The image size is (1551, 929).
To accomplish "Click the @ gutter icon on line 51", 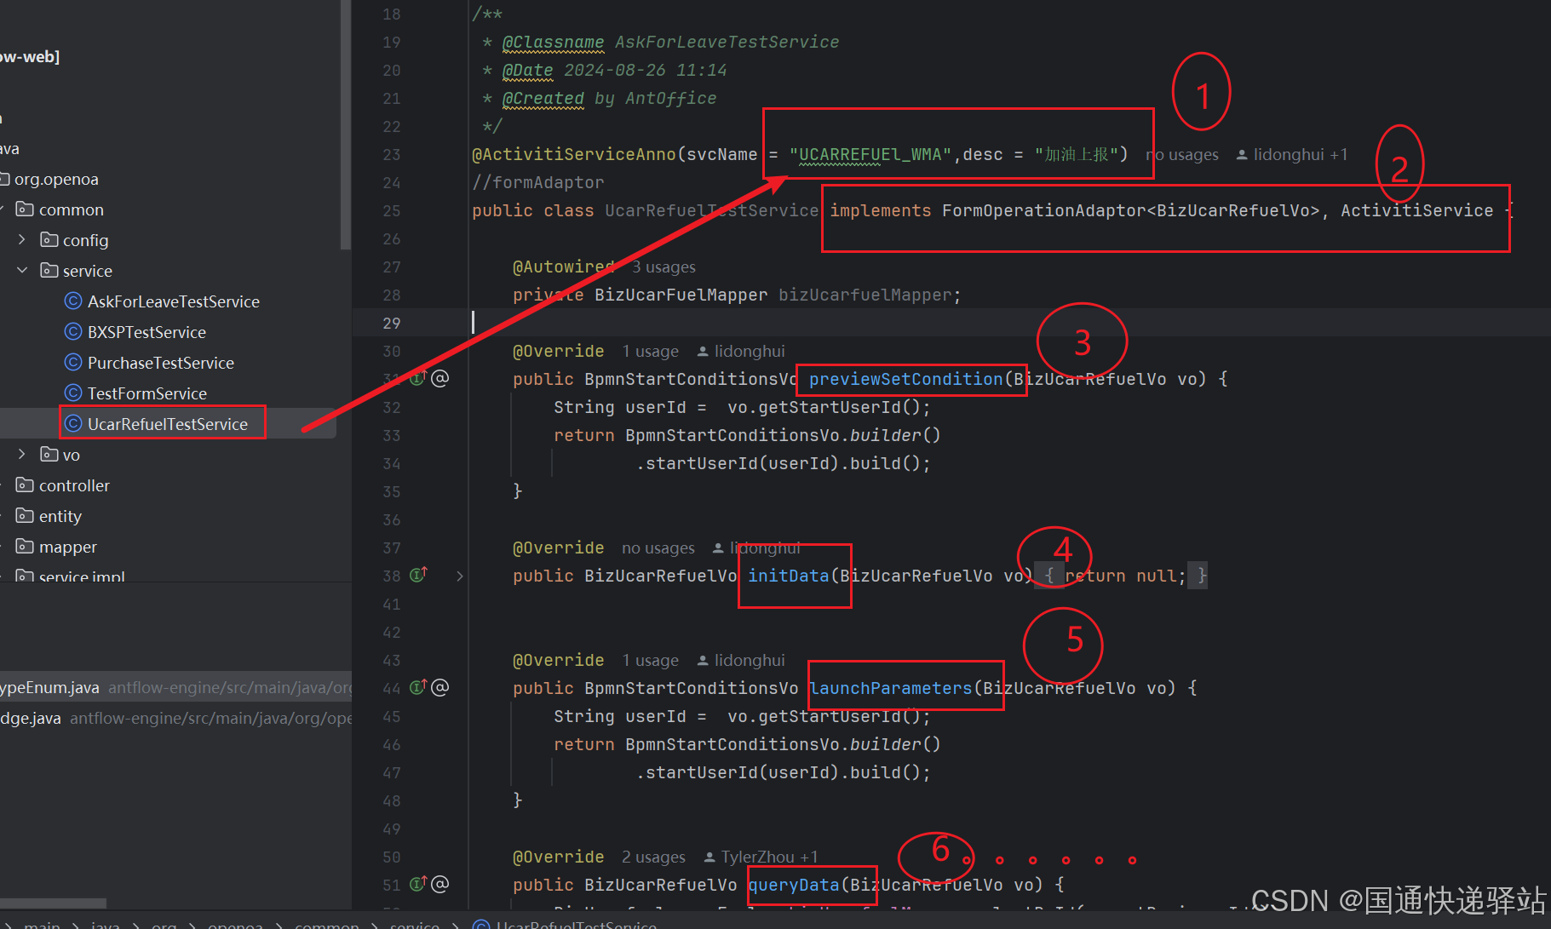I will coord(439,885).
